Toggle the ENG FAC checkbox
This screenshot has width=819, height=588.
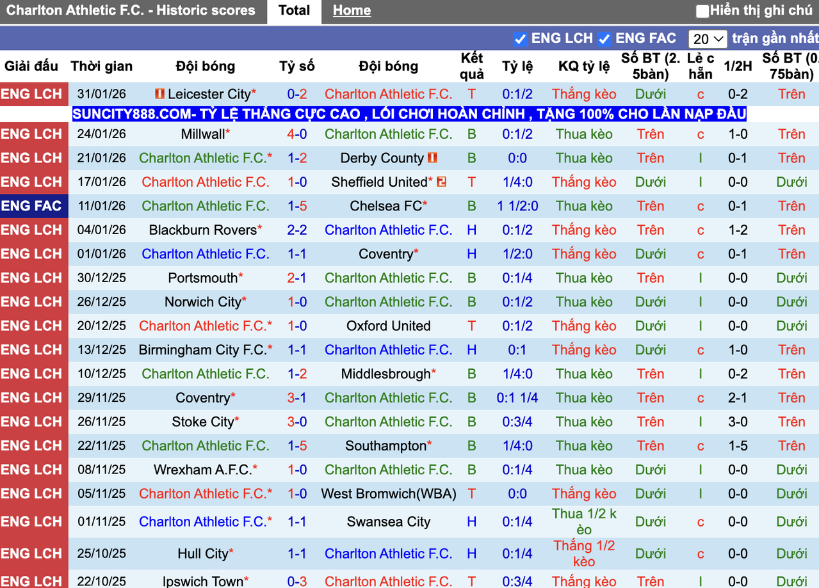point(604,39)
